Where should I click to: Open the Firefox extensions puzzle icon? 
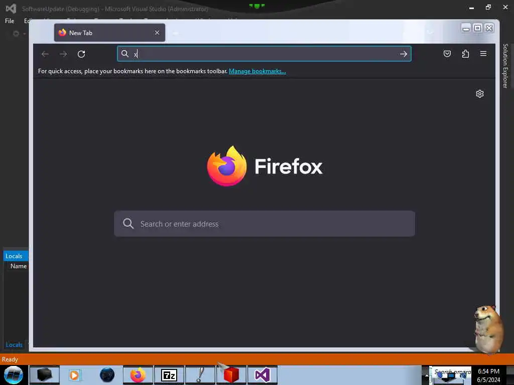coord(465,54)
